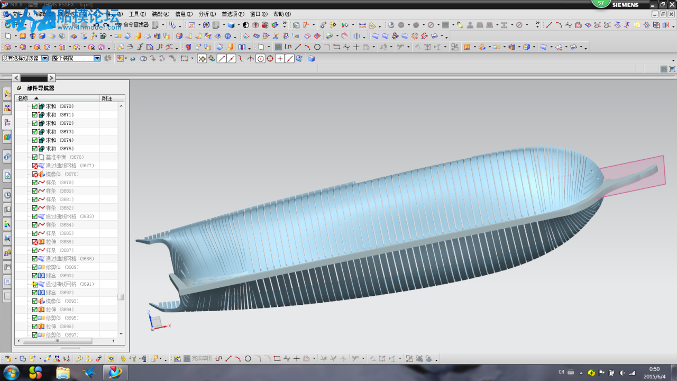Uncheck the 求和 (3673) feature checkbox
The width and height of the screenshot is (677, 381).
coord(34,132)
